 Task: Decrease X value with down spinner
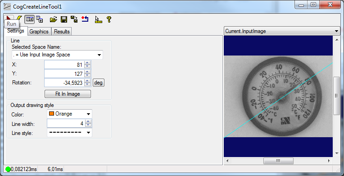click(87, 67)
